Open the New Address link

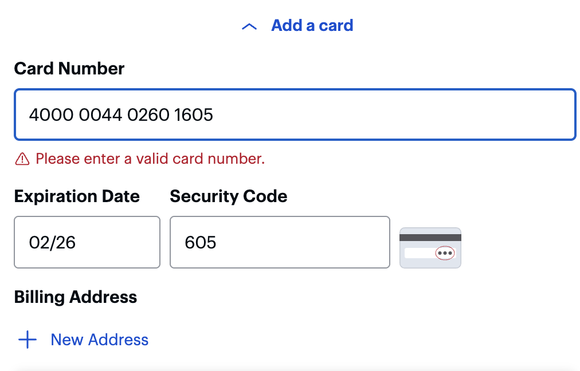pyautogui.click(x=100, y=340)
